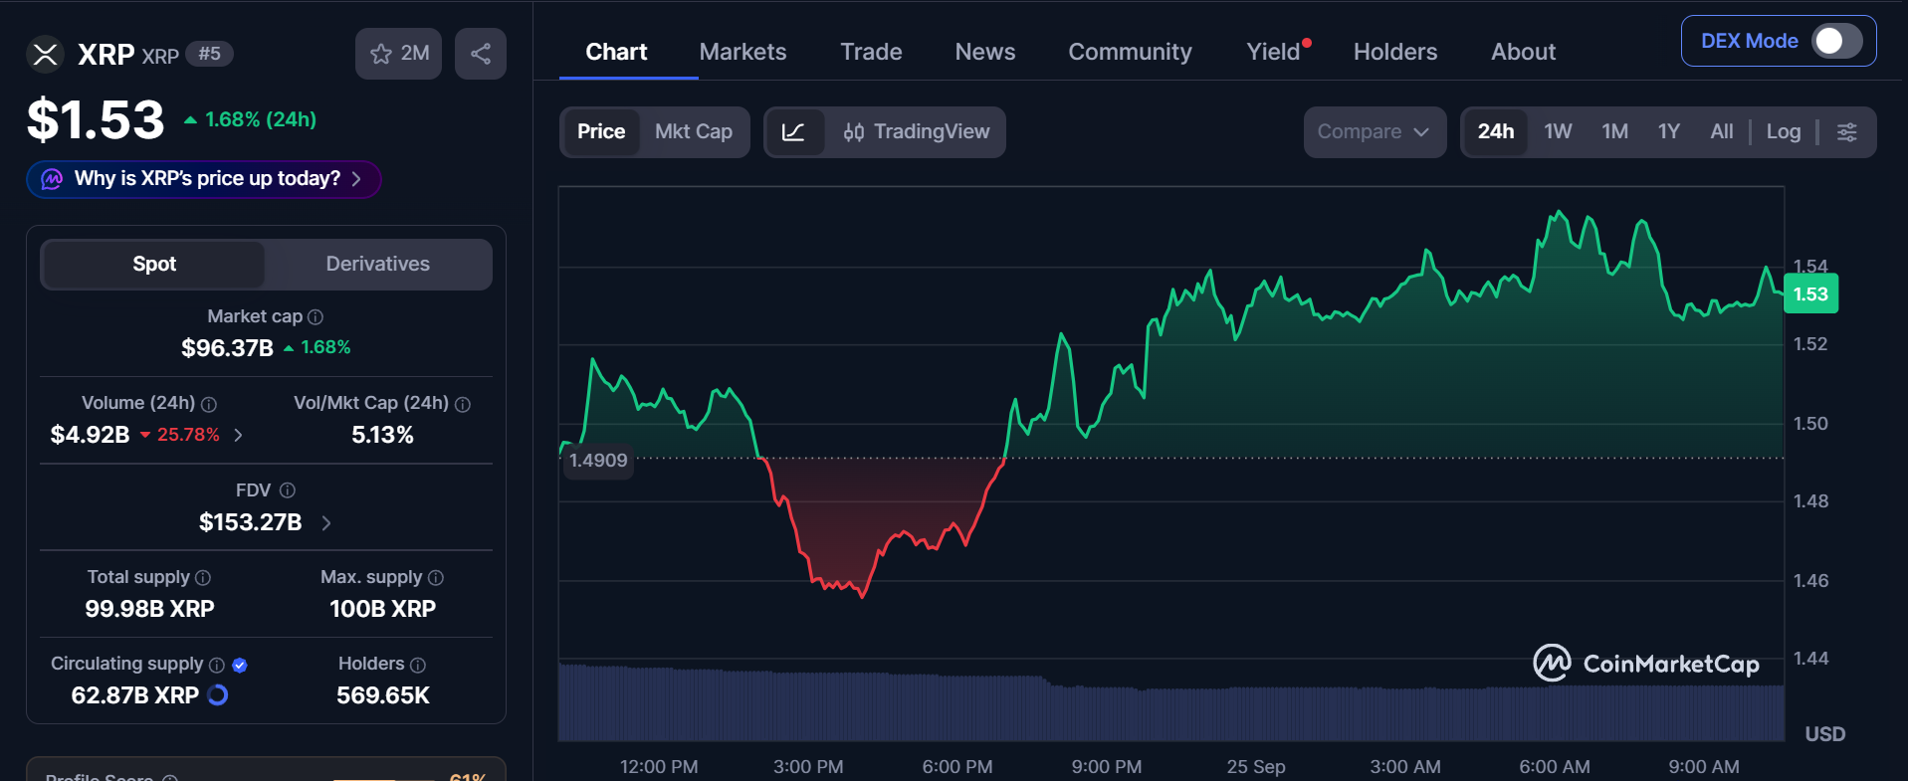The height and width of the screenshot is (781, 1908).
Task: Select the line chart icon
Action: click(794, 132)
